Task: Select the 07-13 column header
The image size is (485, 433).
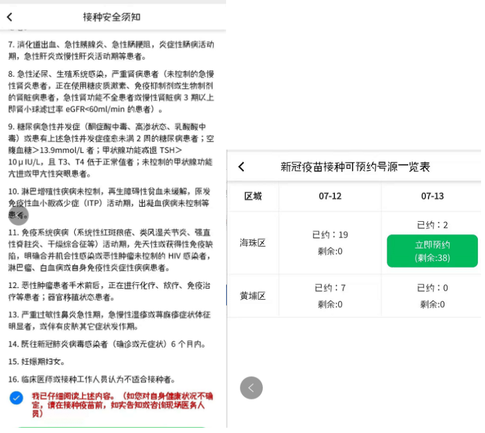Action: (x=432, y=196)
